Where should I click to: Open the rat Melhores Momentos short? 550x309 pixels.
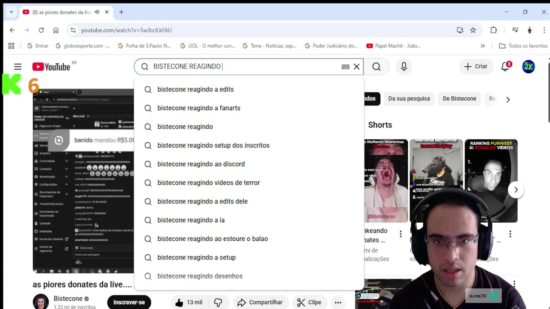(x=436, y=181)
